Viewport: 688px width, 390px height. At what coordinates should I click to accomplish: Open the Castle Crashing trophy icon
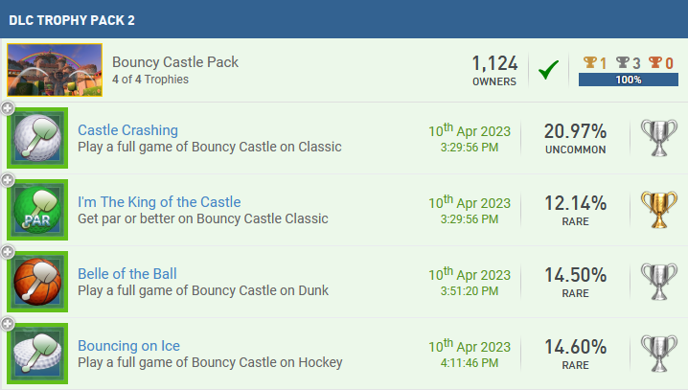37,138
